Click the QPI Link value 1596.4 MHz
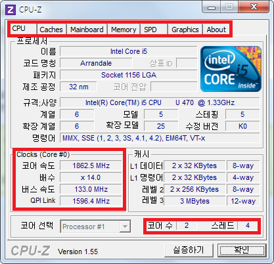274x264 pixels. 91,201
